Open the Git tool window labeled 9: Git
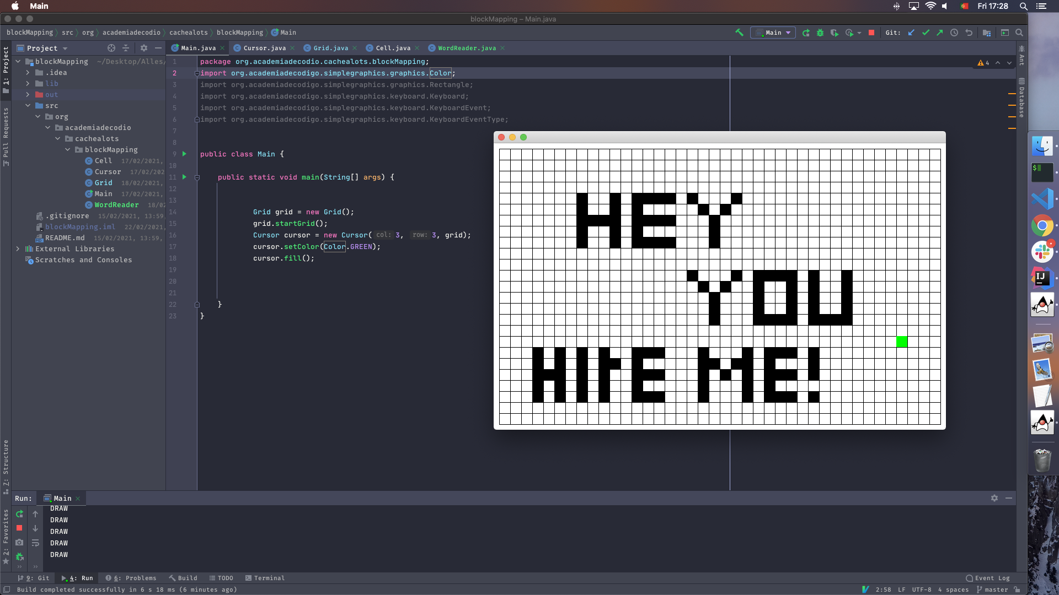 (33, 578)
